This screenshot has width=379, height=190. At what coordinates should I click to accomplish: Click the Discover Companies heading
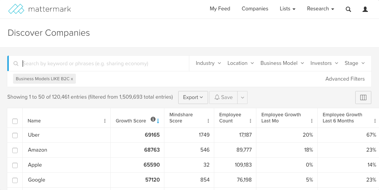[49, 33]
